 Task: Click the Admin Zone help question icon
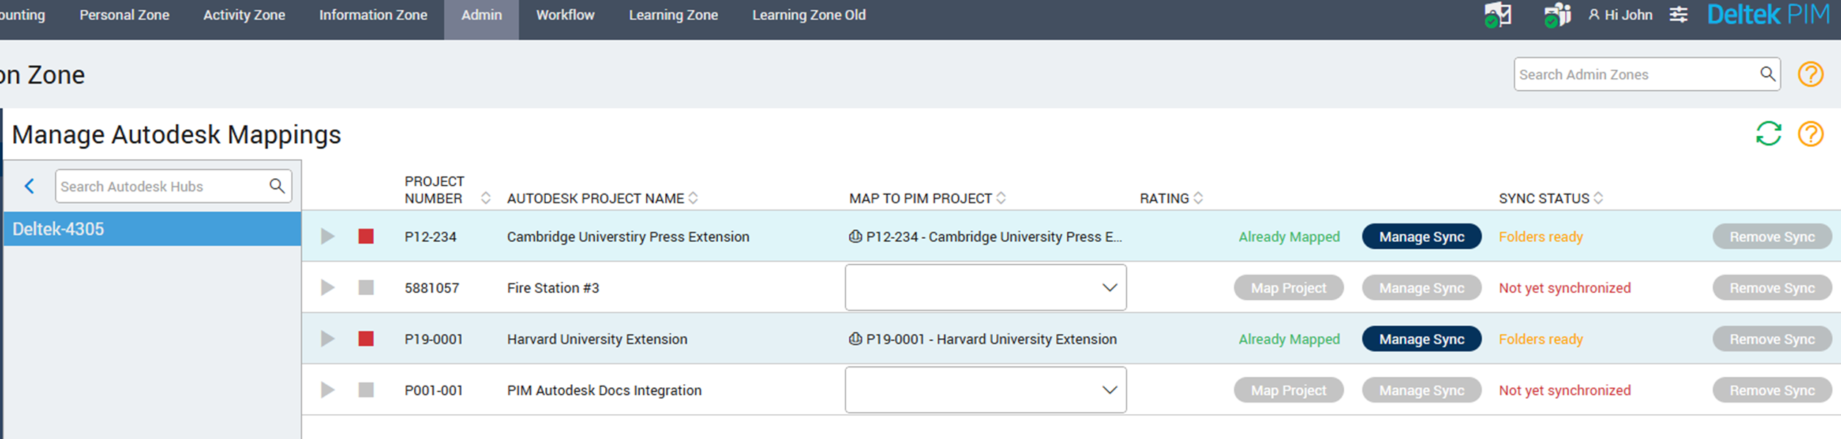pyautogui.click(x=1810, y=75)
